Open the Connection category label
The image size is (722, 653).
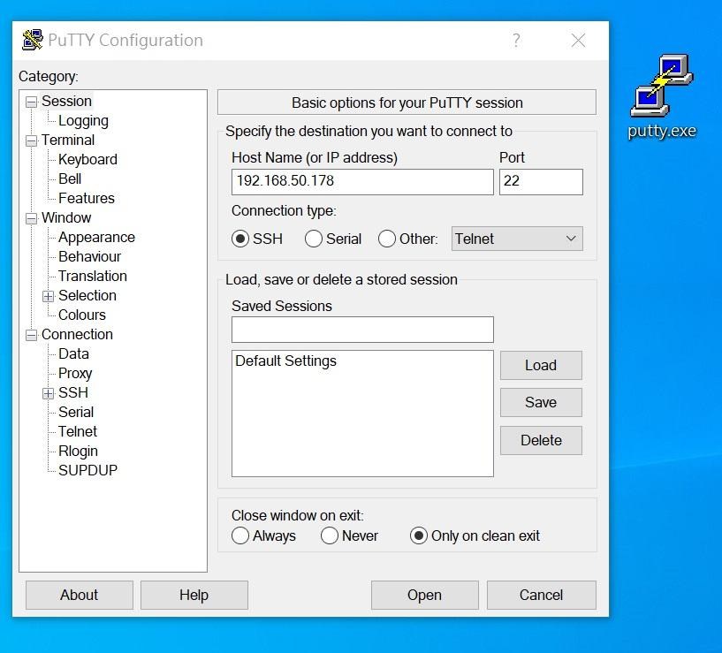(78, 334)
